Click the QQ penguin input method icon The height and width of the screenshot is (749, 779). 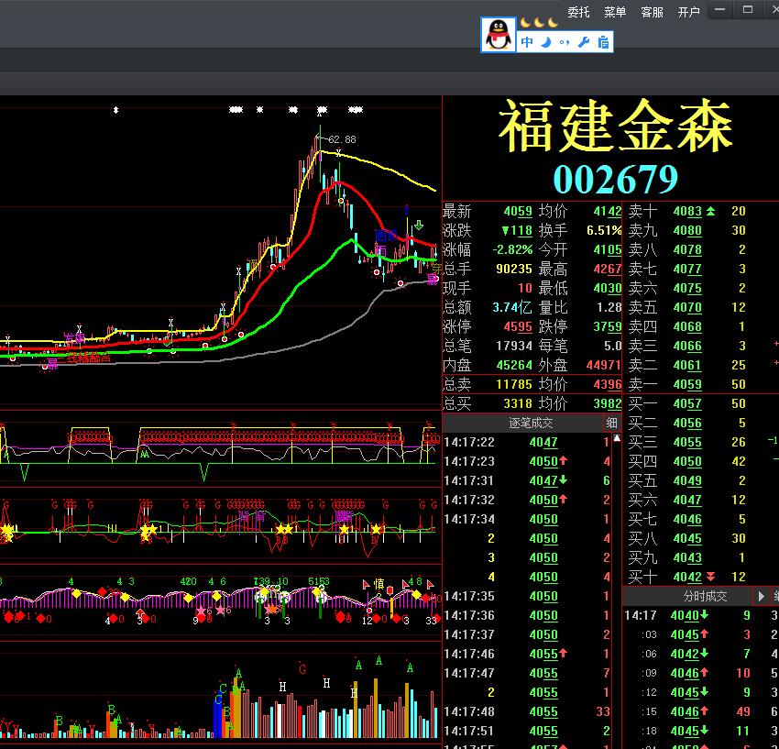coord(499,35)
